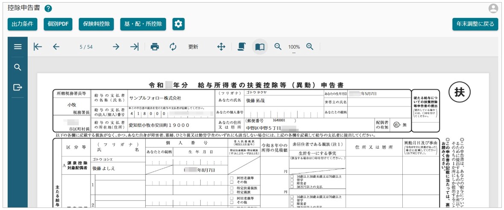Open the gear settings button
The image size is (504, 210).
click(x=179, y=24)
